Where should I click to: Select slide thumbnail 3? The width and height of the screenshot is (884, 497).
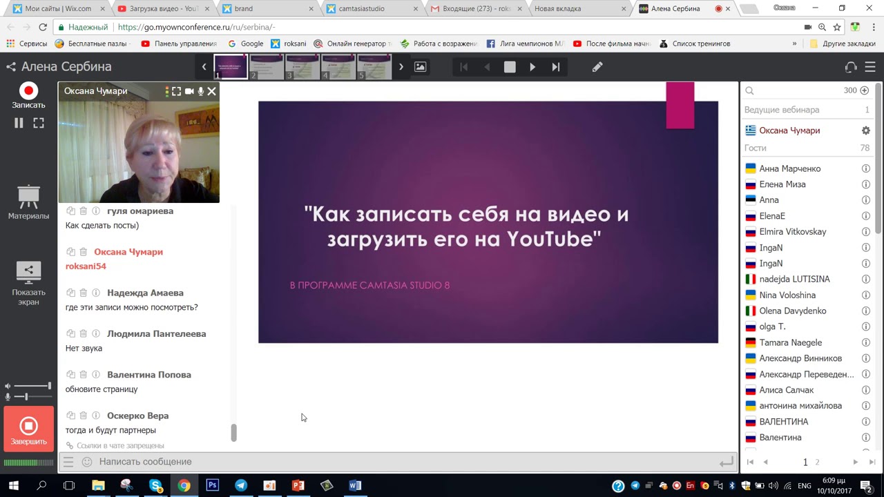click(x=302, y=67)
